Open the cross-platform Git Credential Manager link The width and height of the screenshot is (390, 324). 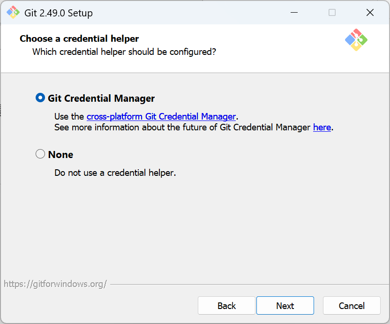click(x=161, y=116)
